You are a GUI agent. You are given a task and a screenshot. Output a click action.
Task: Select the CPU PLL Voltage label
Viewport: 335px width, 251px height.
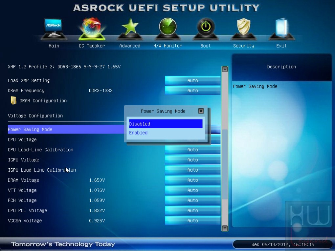pos(27,210)
